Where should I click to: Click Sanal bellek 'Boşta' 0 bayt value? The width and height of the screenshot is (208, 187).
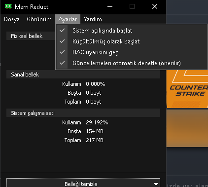[x=94, y=93]
